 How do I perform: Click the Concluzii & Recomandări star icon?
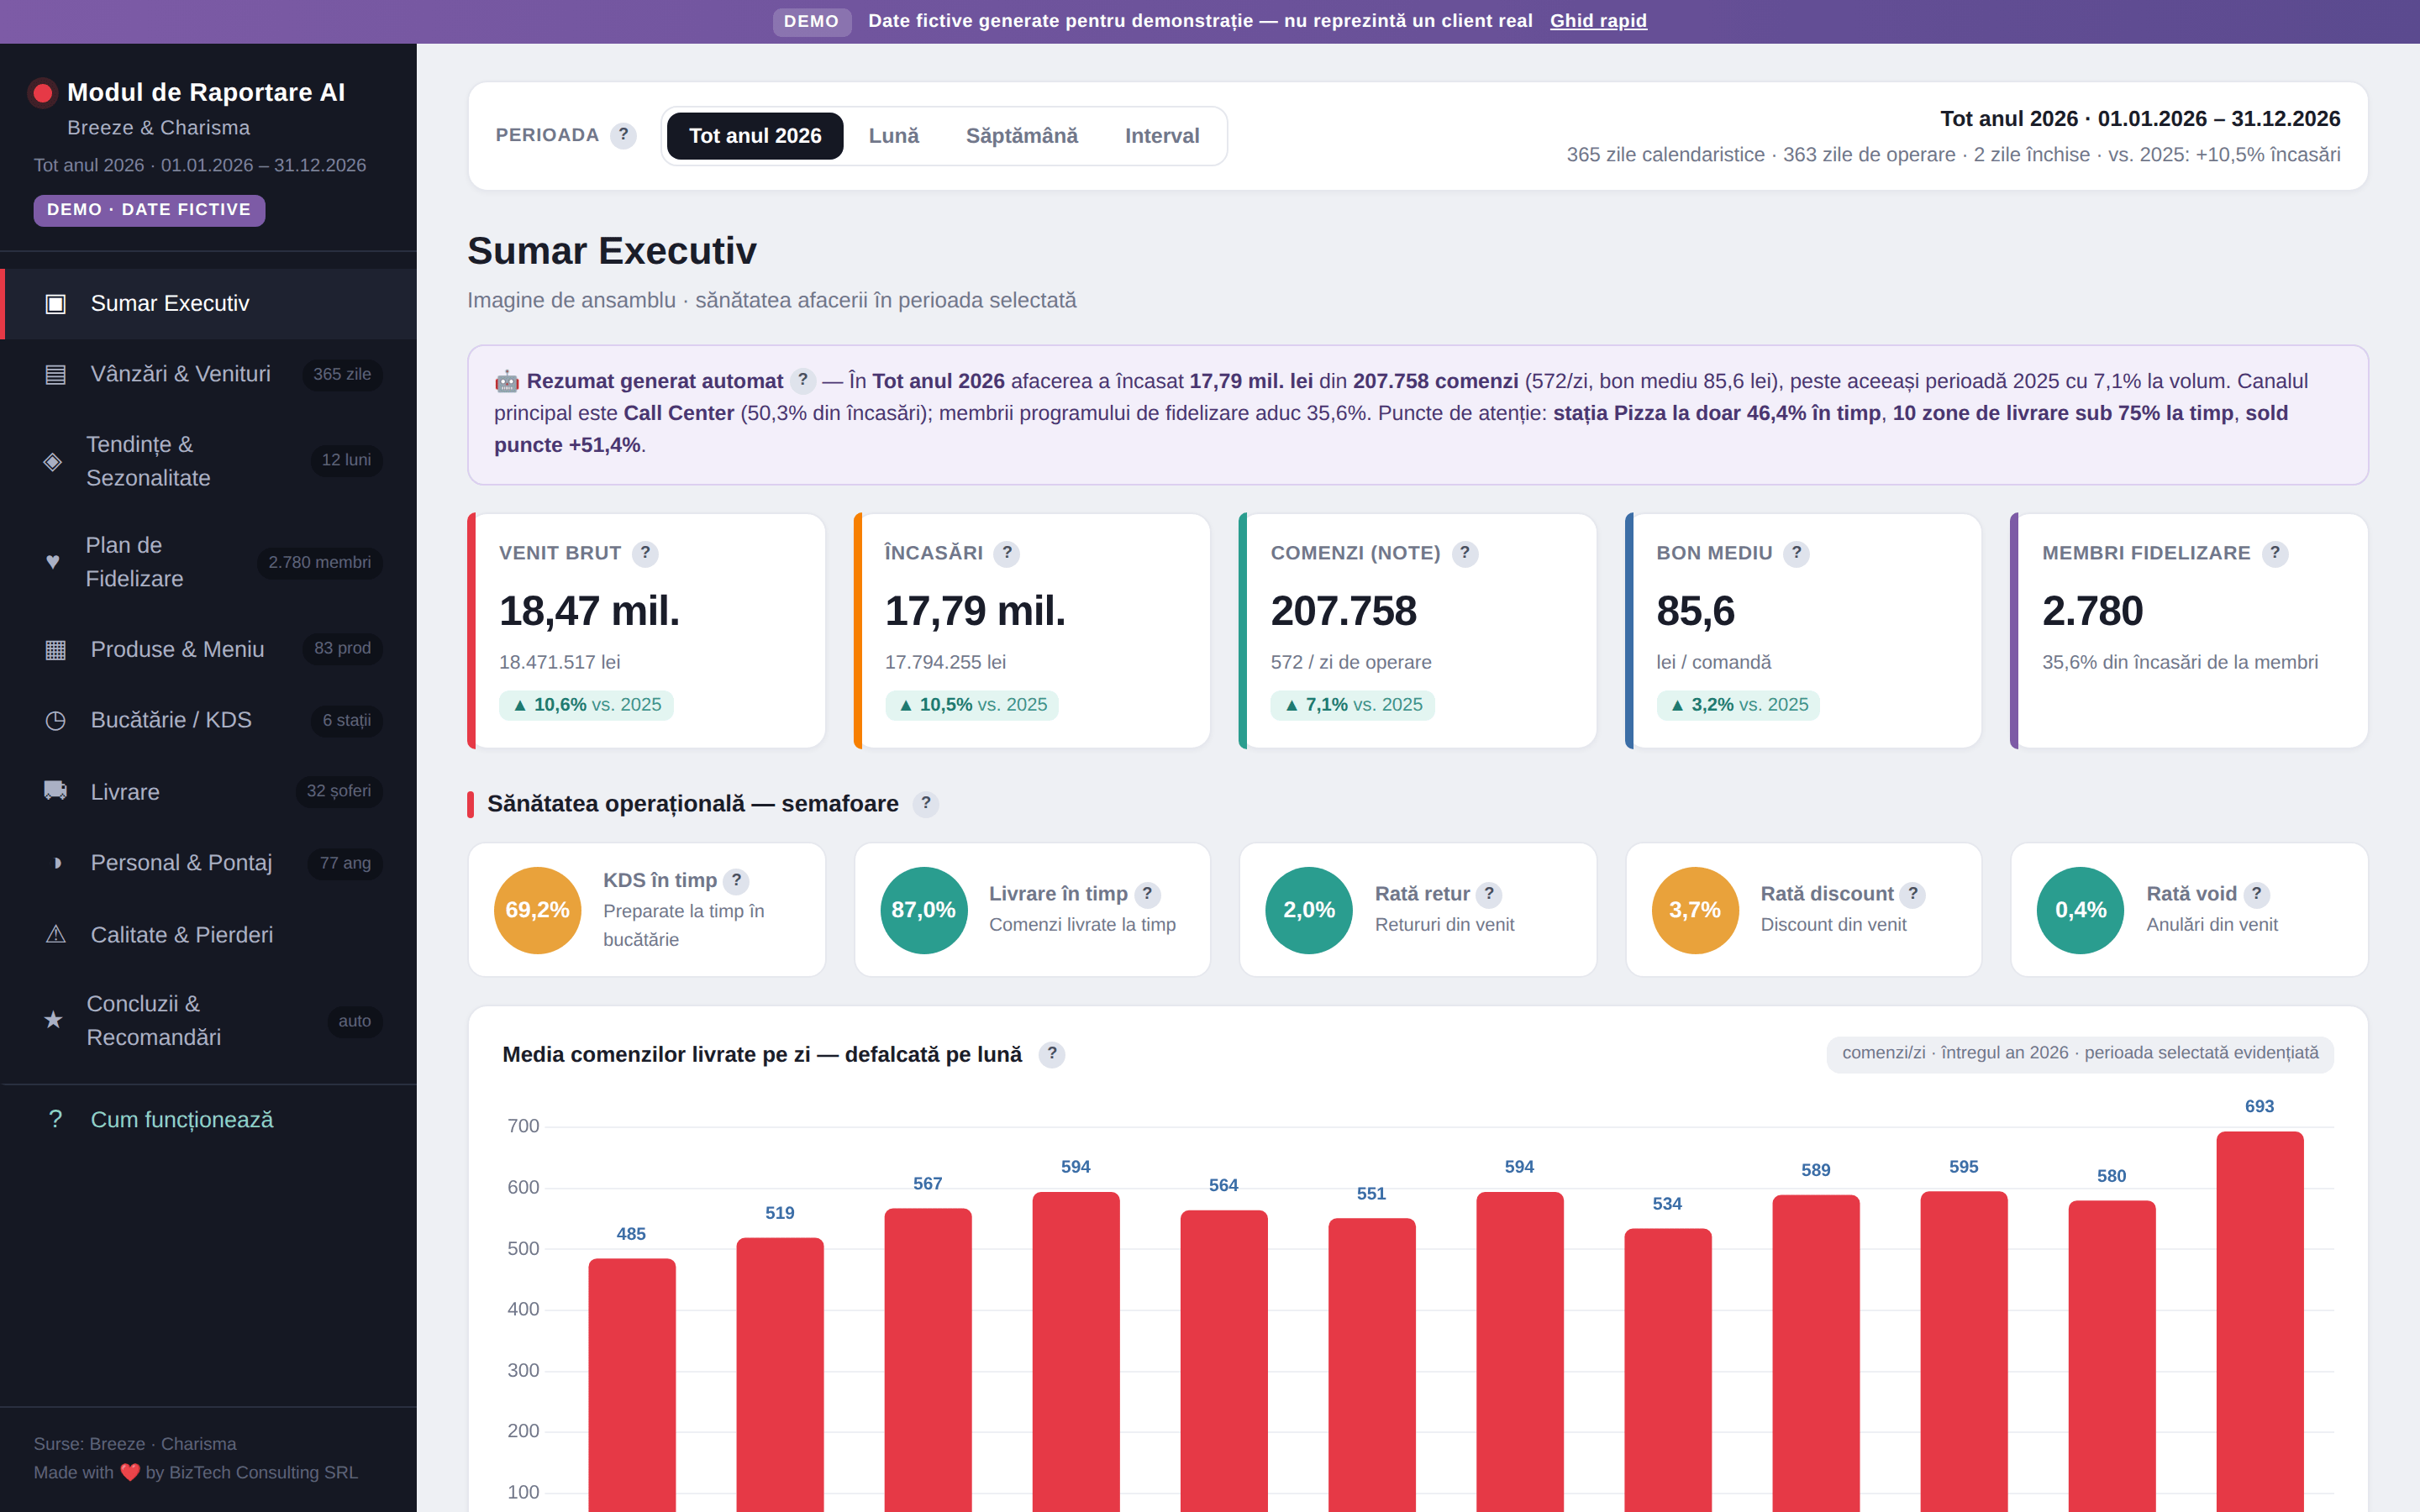pos(53,1020)
